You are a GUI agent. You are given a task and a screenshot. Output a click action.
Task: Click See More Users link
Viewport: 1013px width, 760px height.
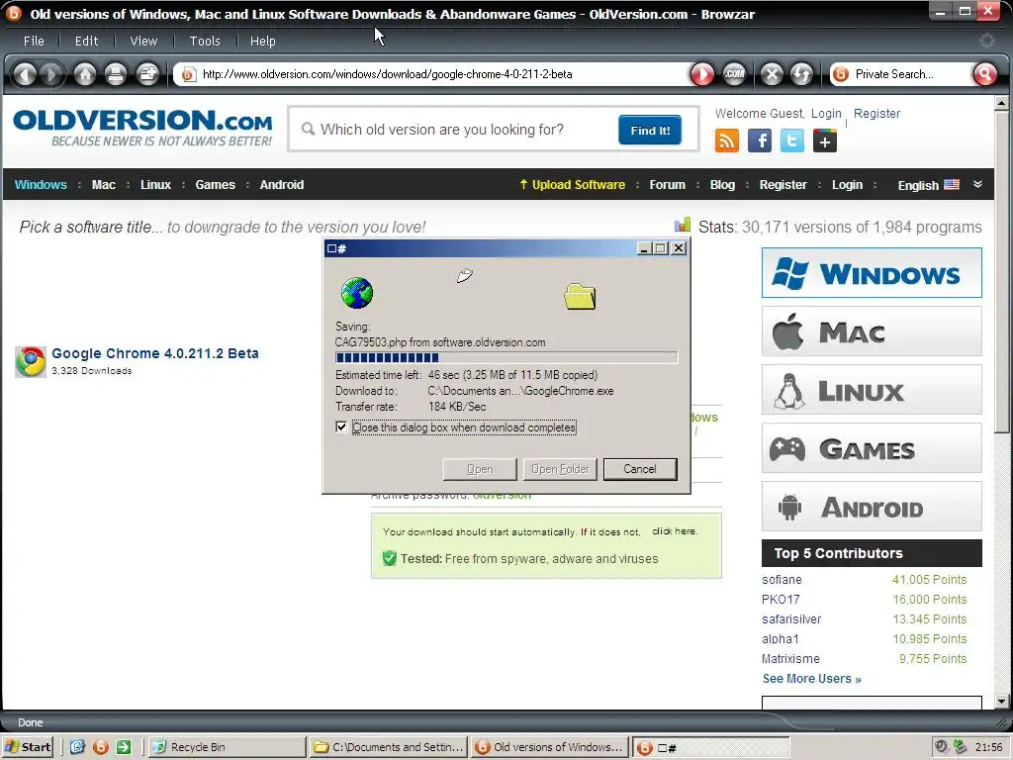pyautogui.click(x=812, y=679)
